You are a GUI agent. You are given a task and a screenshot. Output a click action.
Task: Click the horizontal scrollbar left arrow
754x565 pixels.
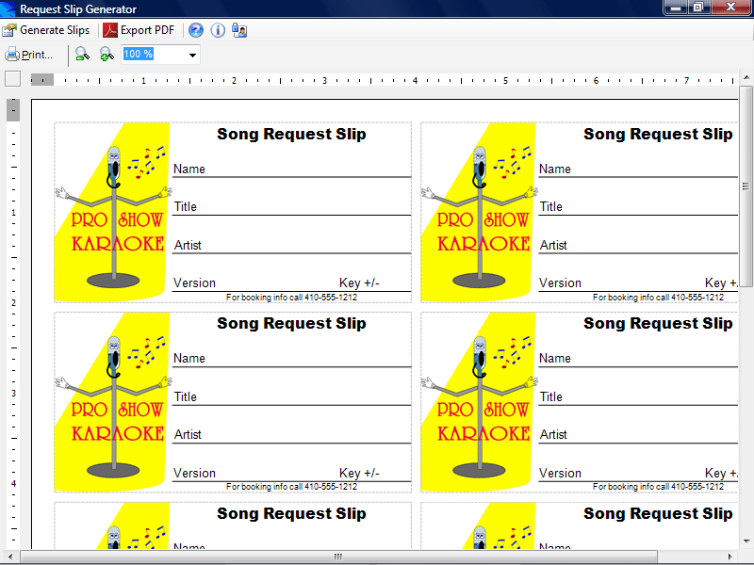(10, 557)
